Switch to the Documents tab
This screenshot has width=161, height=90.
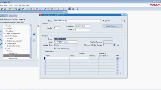pyautogui.click(x=13, y=16)
